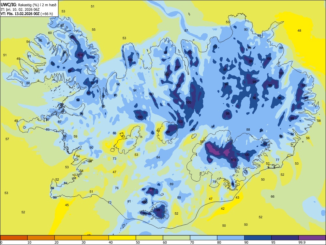The image size is (326, 245).
Task: Click the pale green 60–70 legend swatch
Action: [176, 238]
